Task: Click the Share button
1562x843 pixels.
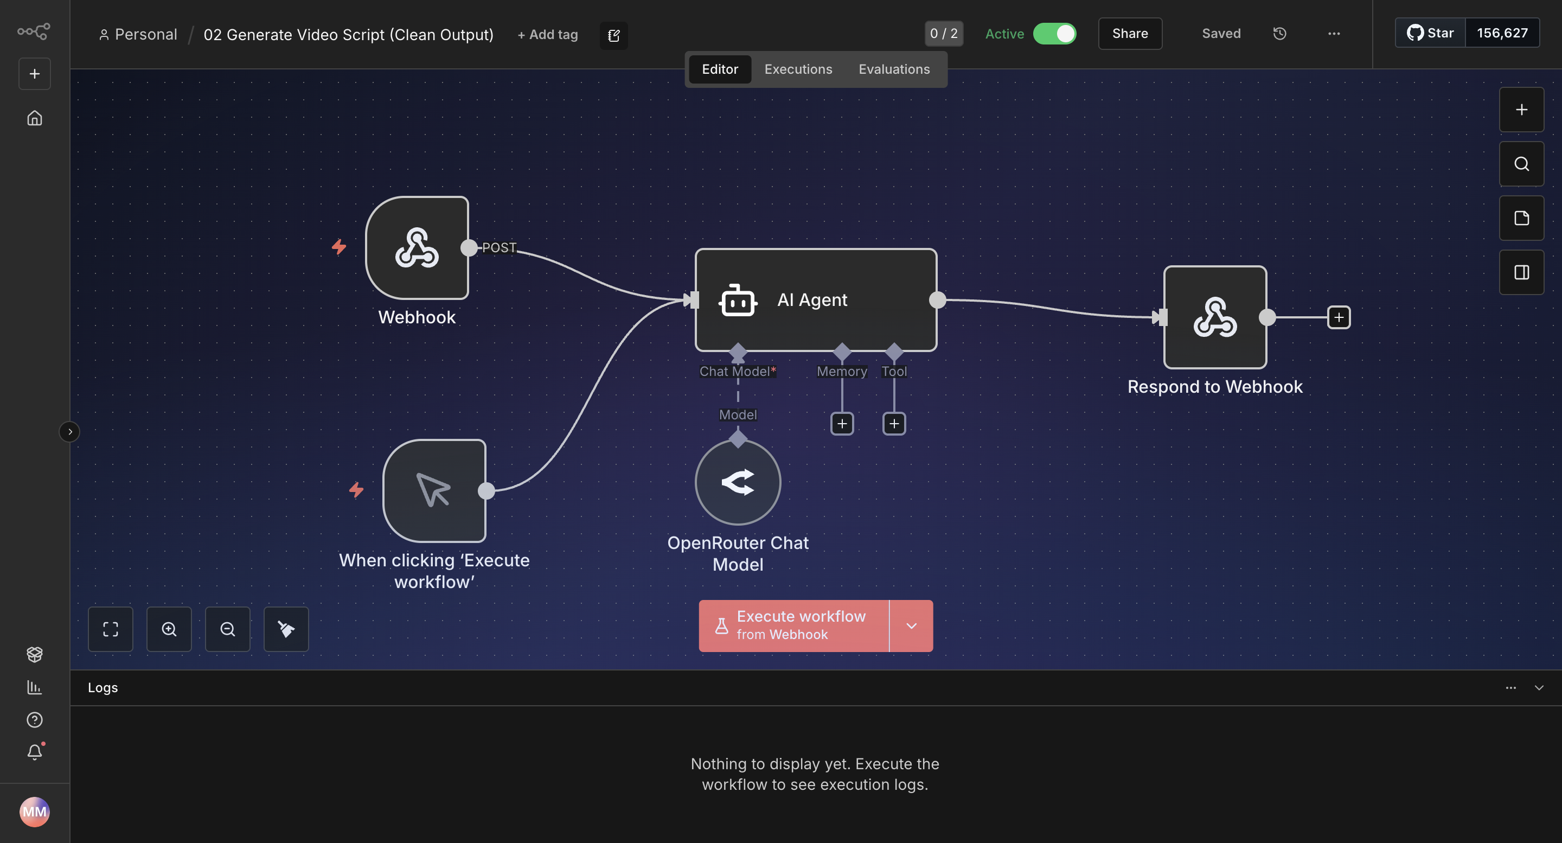Action: pos(1130,33)
